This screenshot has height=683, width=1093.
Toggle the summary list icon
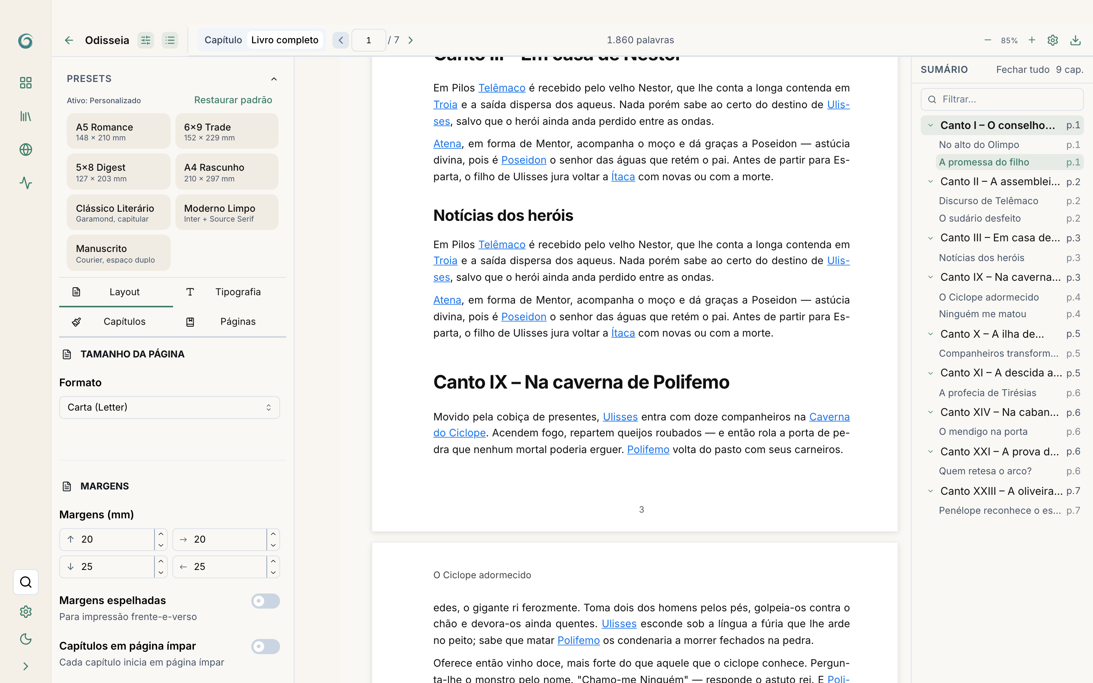click(170, 40)
